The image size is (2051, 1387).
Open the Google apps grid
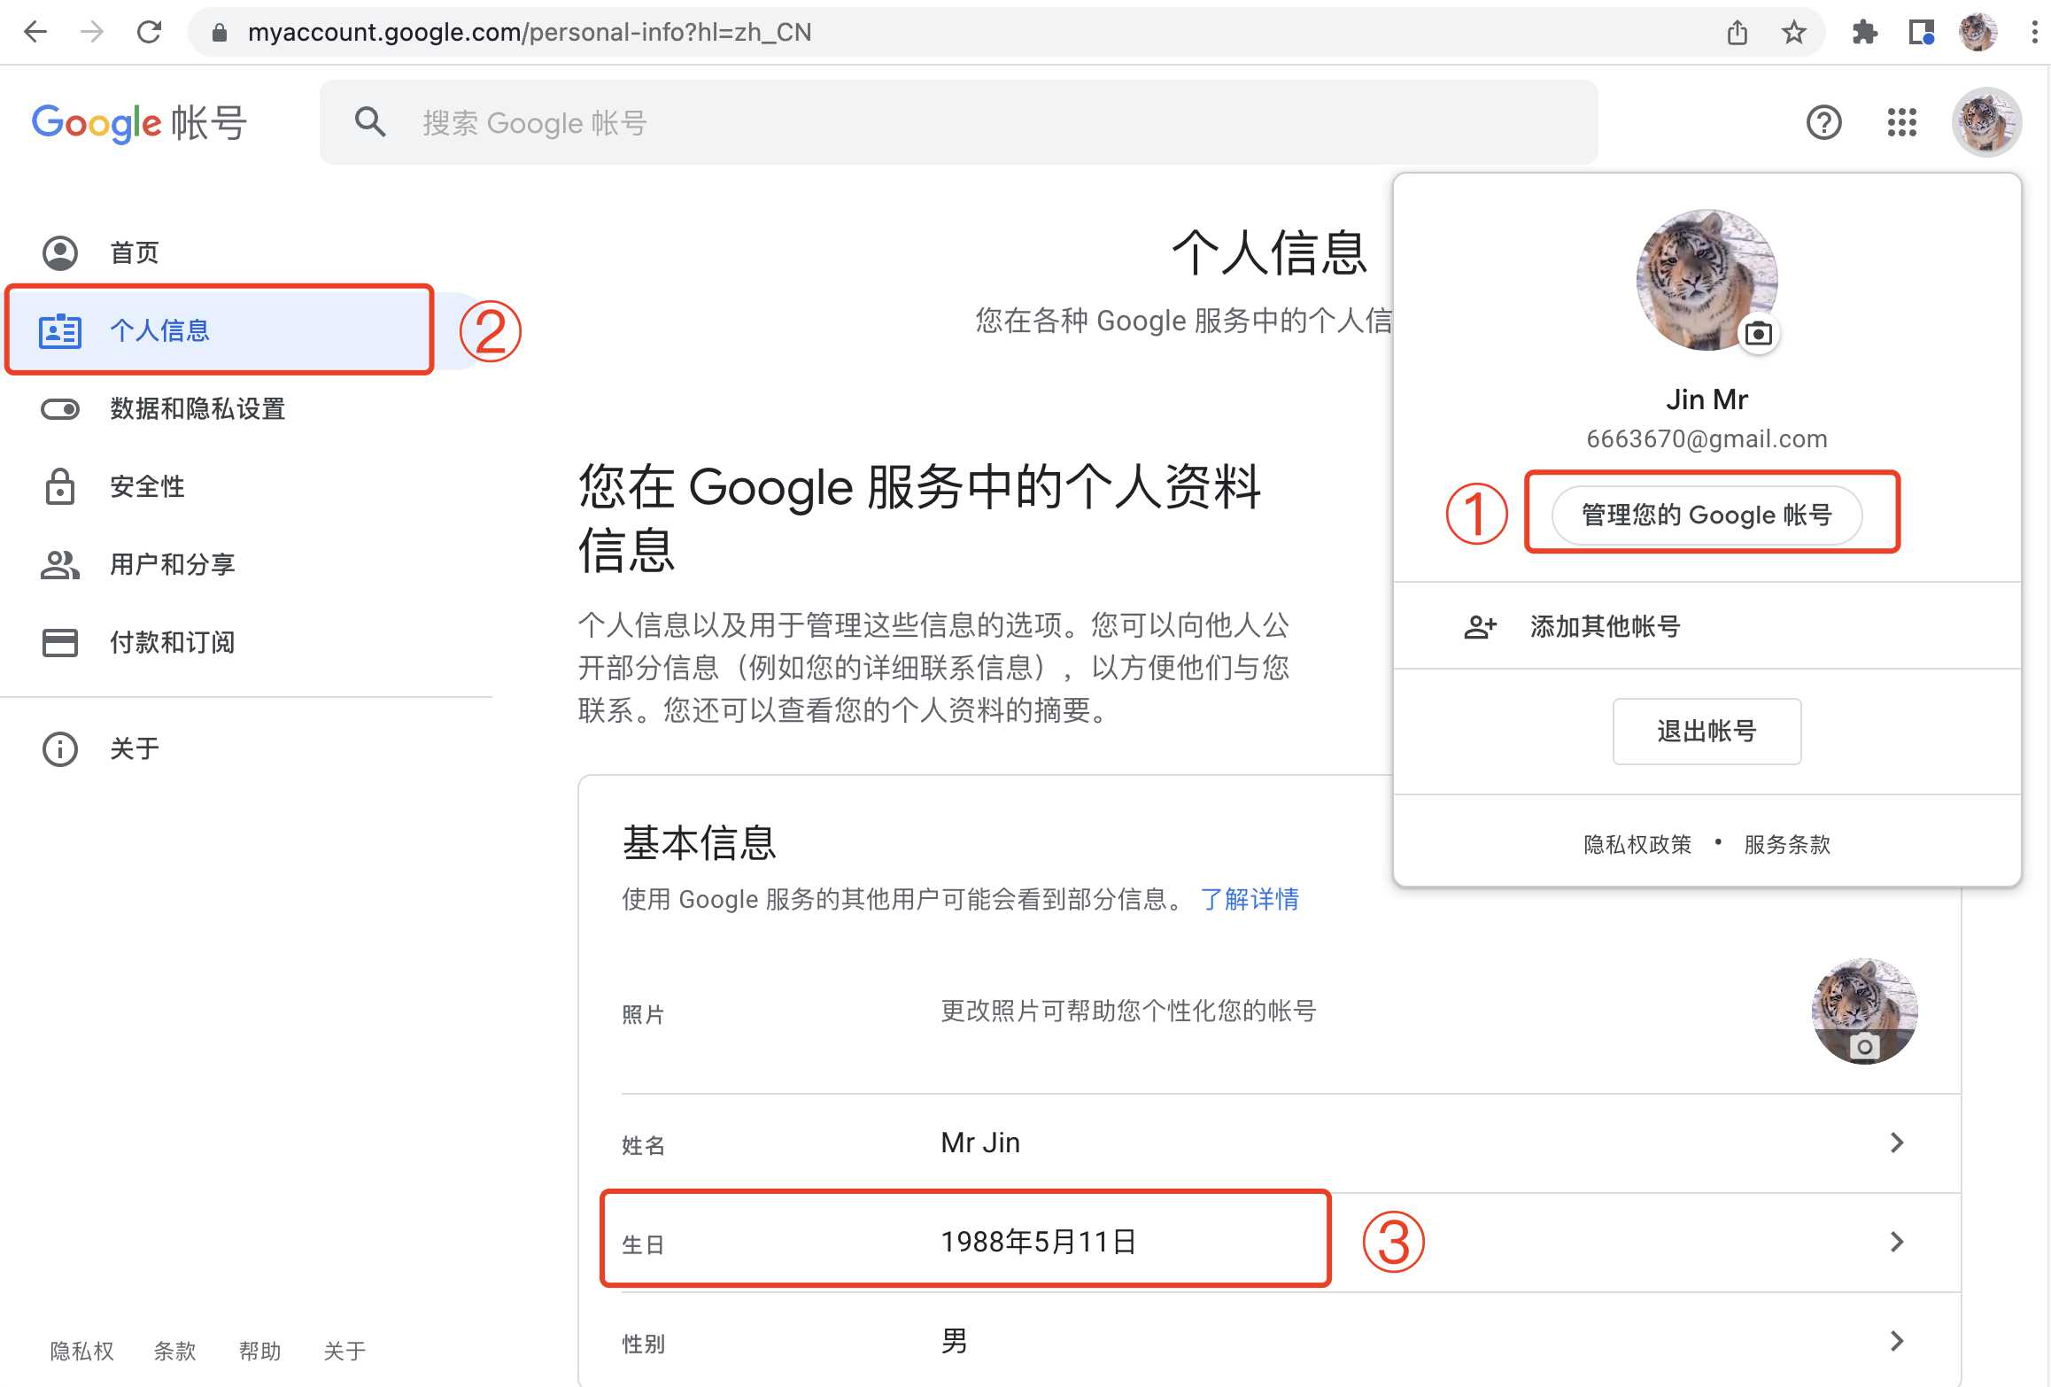point(1900,122)
